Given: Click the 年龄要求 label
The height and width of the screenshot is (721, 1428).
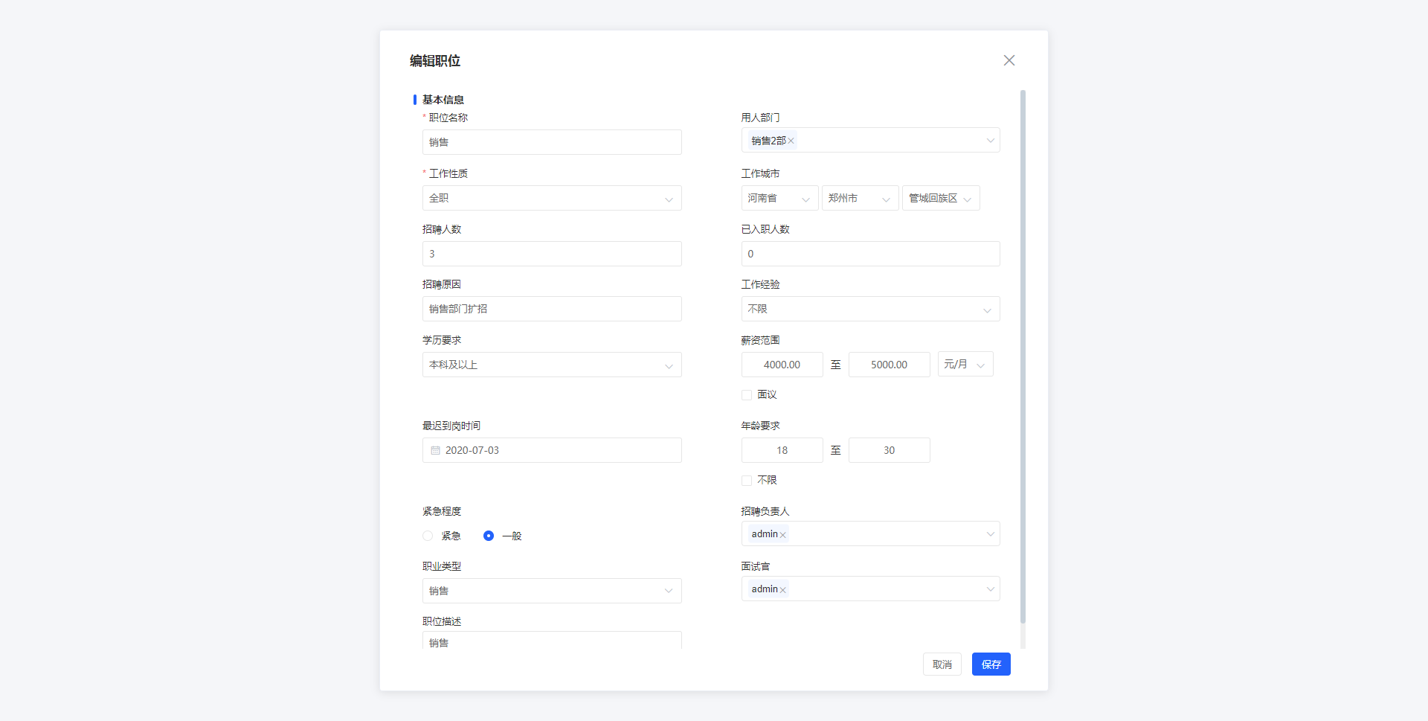Looking at the screenshot, I should (x=760, y=426).
